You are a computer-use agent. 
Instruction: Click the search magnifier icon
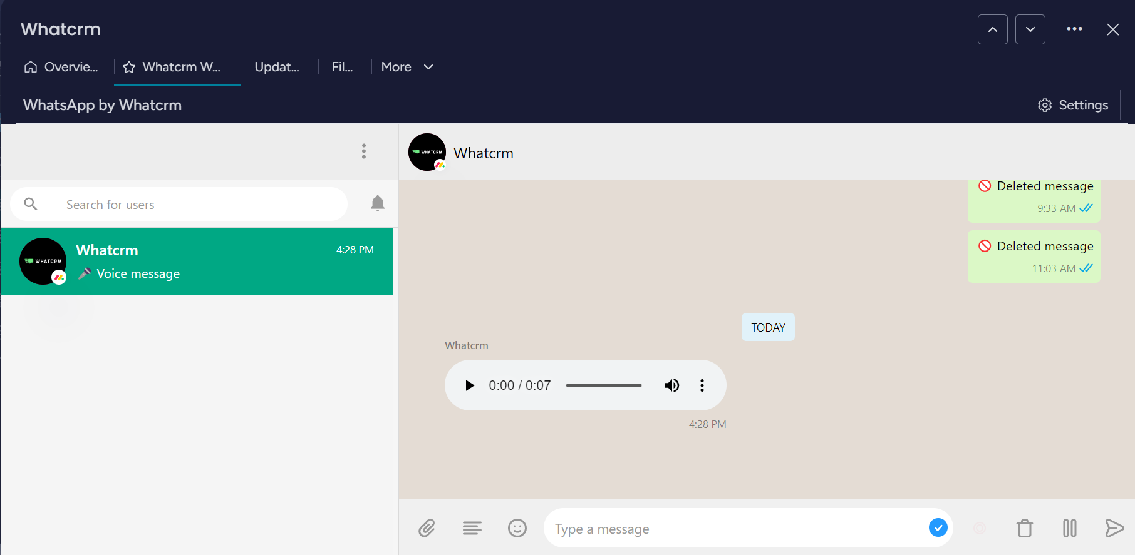coord(31,204)
